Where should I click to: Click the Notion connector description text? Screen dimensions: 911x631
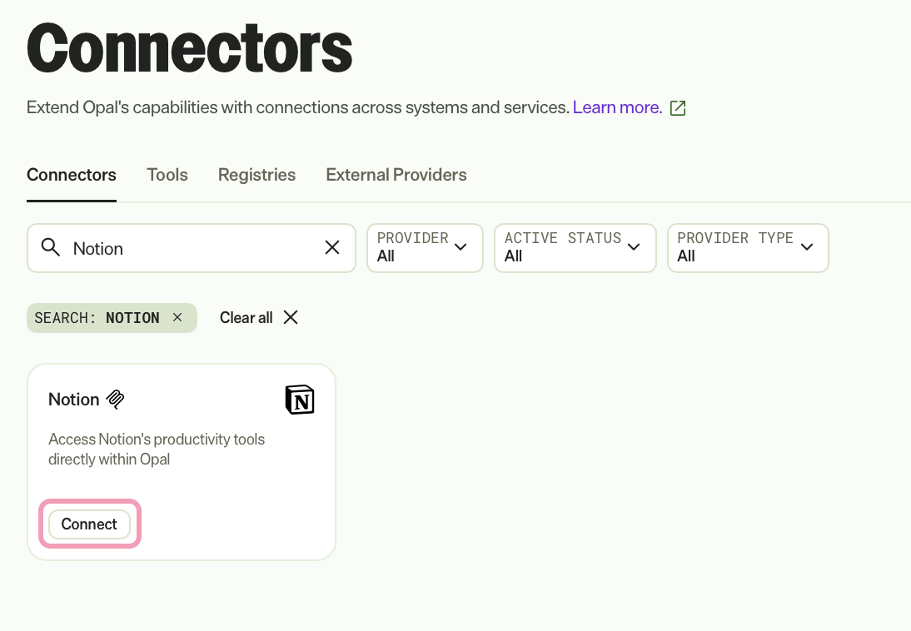click(x=157, y=450)
